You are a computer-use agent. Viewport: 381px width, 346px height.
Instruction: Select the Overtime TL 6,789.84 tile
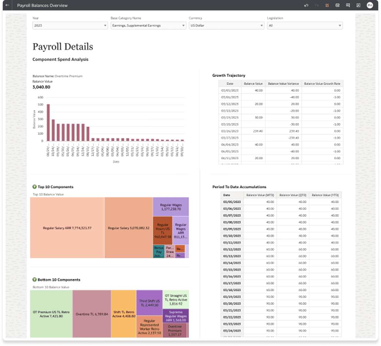click(x=92, y=314)
